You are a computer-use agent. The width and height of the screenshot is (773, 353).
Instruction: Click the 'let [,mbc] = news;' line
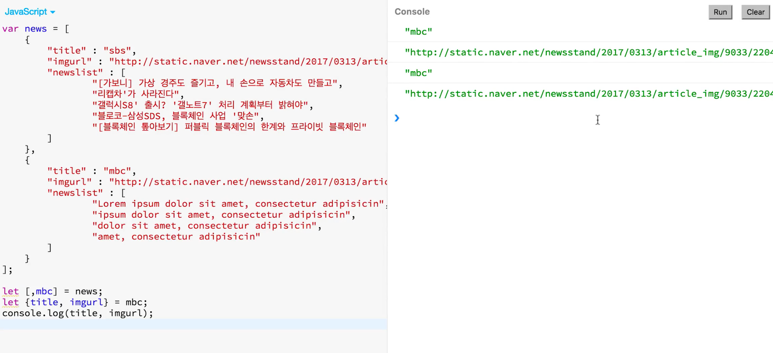(53, 291)
